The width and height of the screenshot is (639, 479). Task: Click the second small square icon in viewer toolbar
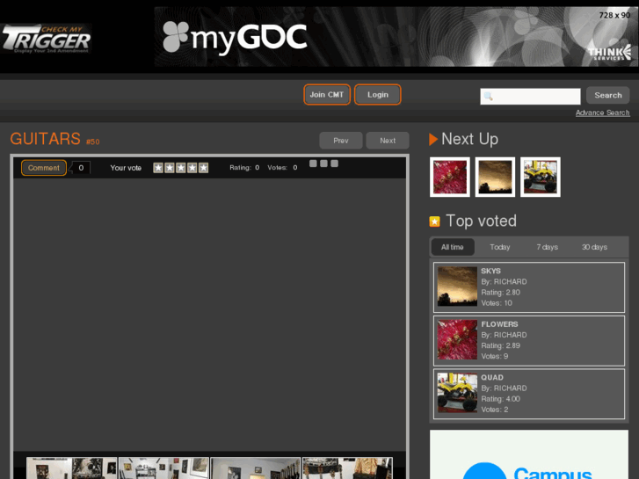coord(323,163)
